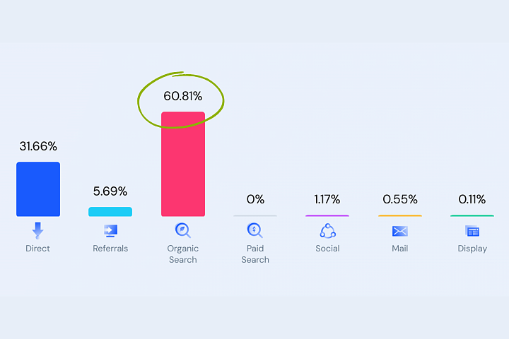Click the Social network share icon
This screenshot has height=339, width=509.
(327, 231)
